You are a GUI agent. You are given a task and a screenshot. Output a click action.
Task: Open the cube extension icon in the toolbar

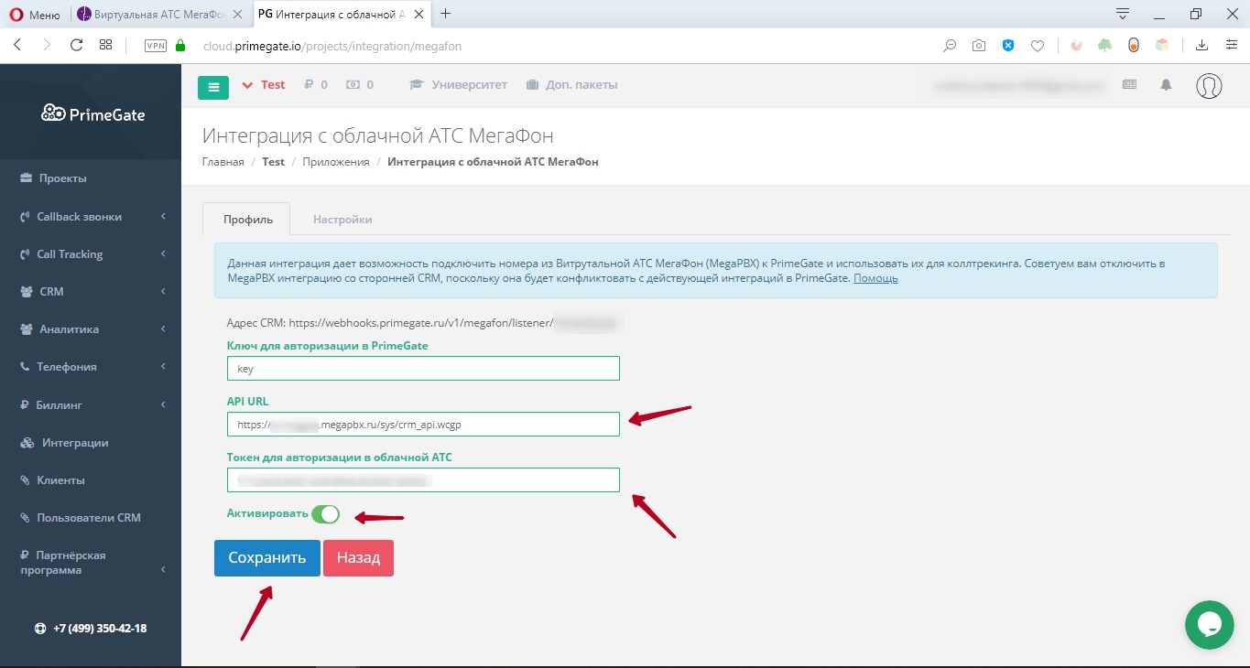1162,45
